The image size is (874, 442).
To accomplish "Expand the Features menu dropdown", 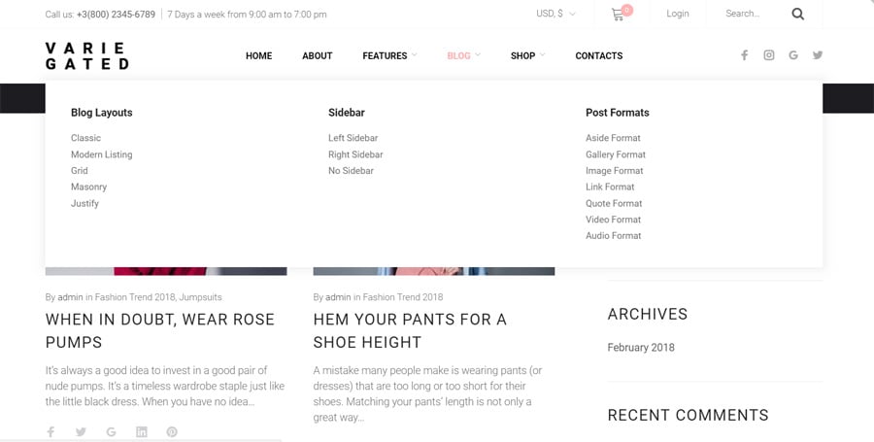I will (389, 55).
